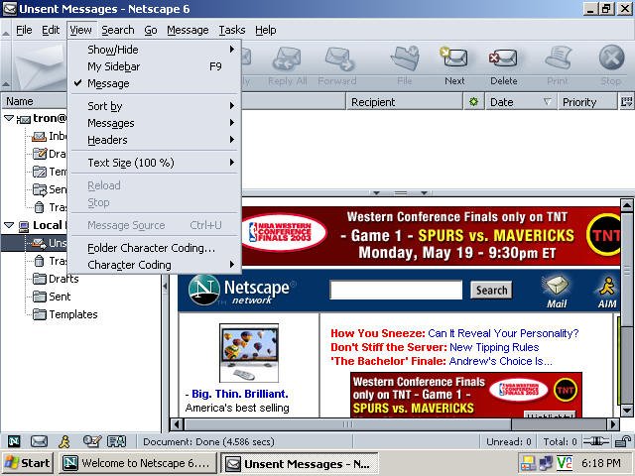The image size is (635, 476).
Task: Switch to Welcome to Netscape 6 taskbar window
Action: point(138,463)
